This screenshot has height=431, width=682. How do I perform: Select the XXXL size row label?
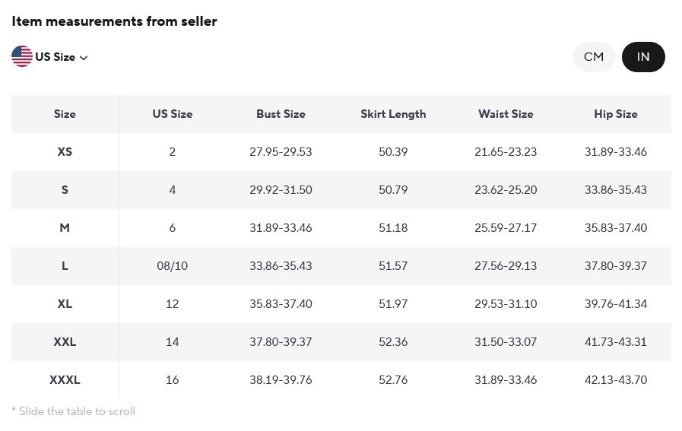coord(65,380)
